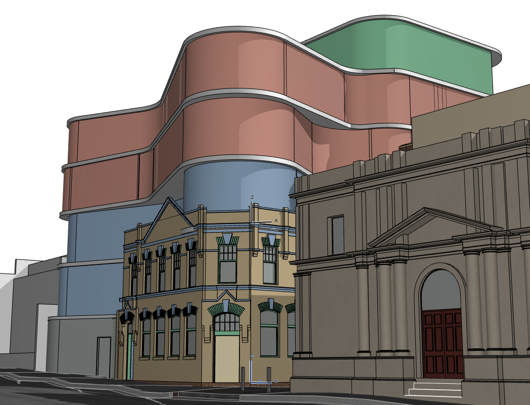Pick the white entrance steps
This screenshot has height=405, width=530.
435,388
